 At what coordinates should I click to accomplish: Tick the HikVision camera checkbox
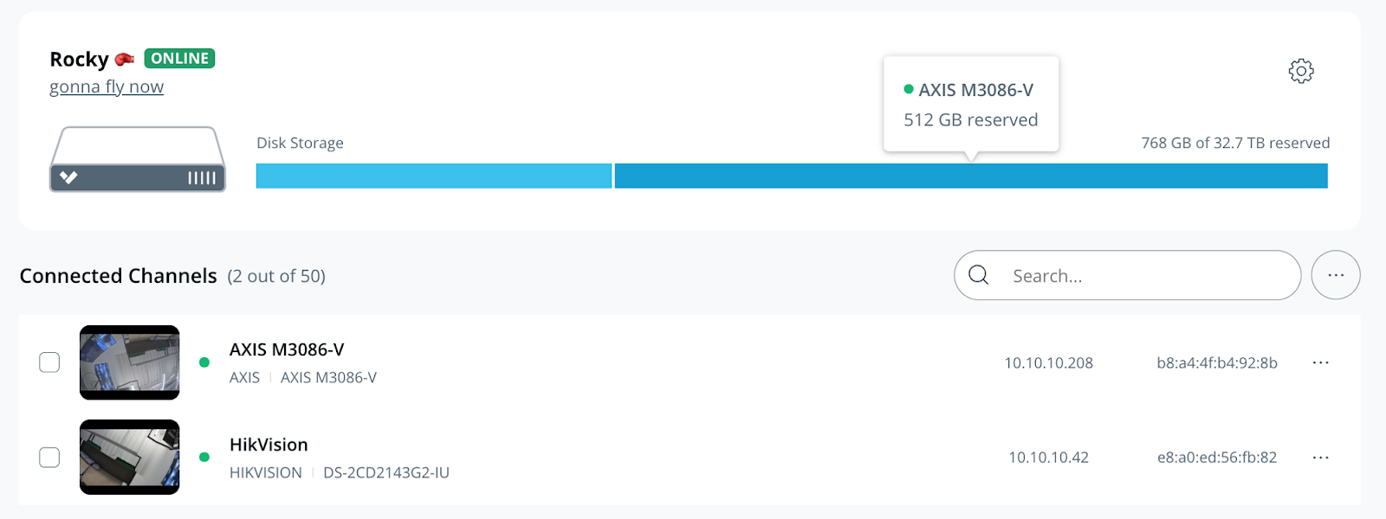tap(49, 457)
